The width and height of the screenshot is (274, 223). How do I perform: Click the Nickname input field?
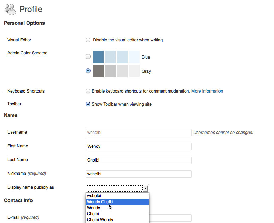[139, 174]
